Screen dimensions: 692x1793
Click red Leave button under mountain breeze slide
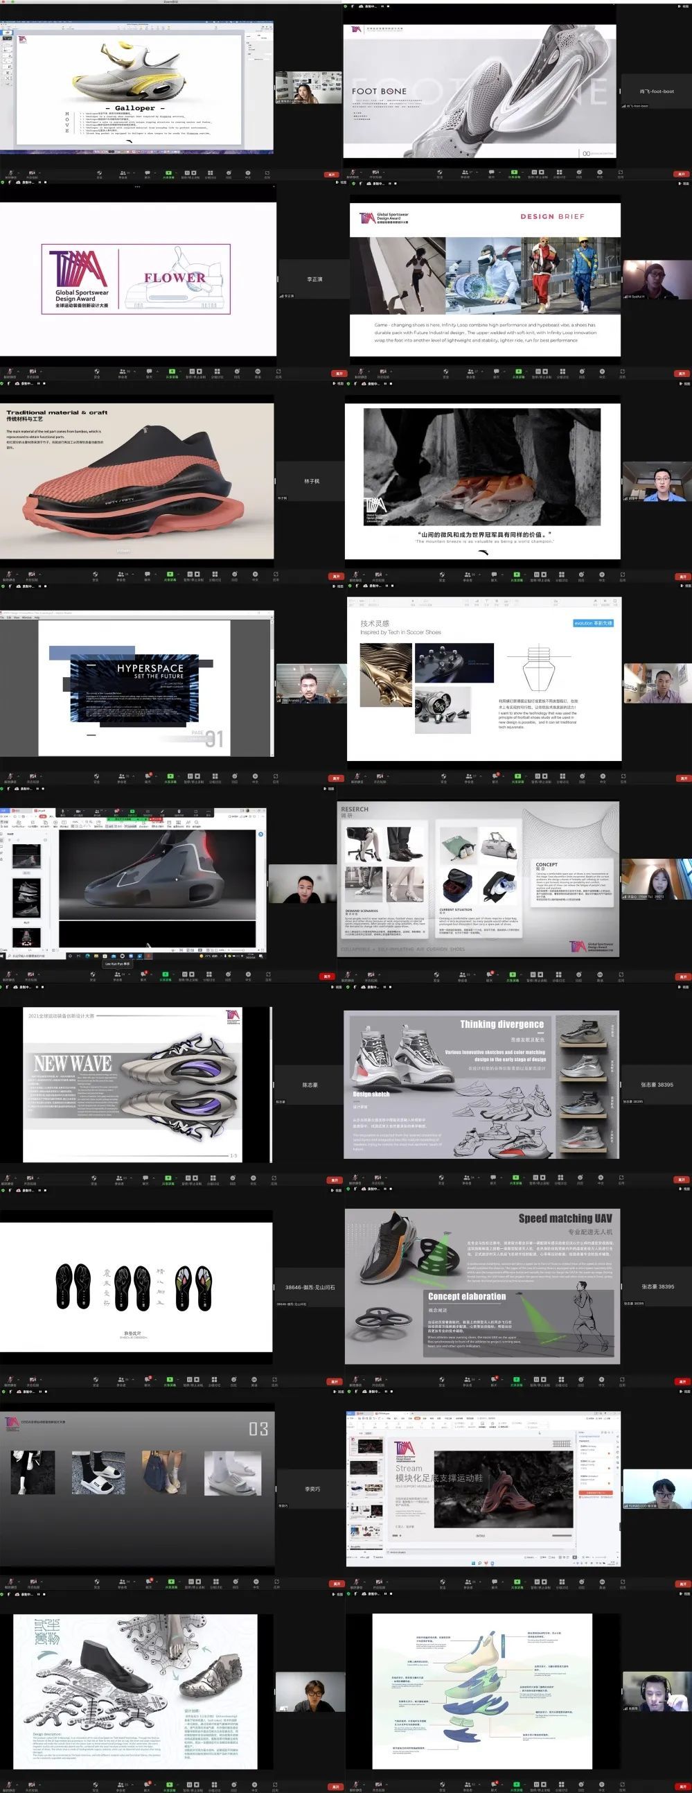[682, 577]
